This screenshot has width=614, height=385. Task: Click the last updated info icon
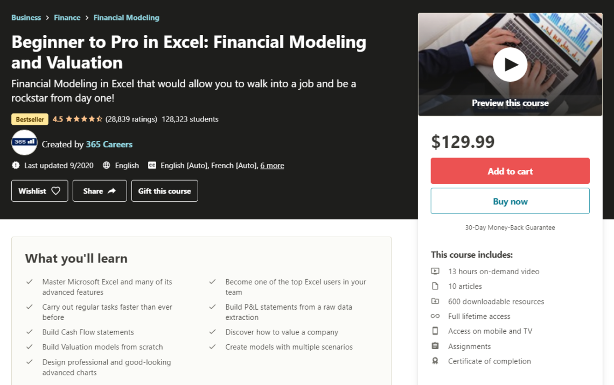tap(16, 165)
